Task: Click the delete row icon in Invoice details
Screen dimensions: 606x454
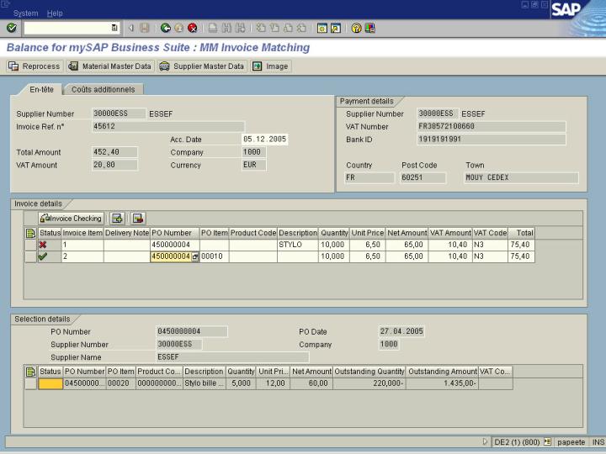Action: click(x=138, y=219)
